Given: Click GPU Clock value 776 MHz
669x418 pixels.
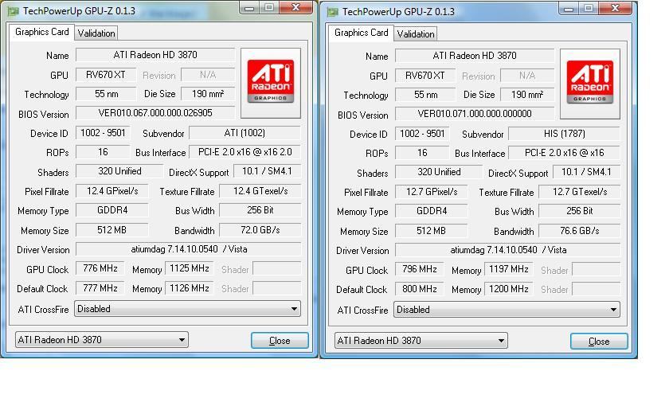Looking at the screenshot, I should pos(100,268).
